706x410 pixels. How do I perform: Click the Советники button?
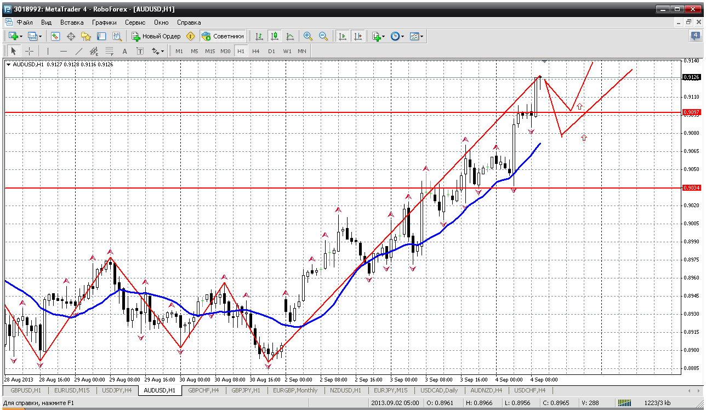click(x=223, y=36)
